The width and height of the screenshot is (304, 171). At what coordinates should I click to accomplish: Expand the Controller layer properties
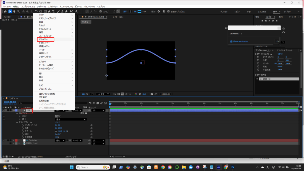tap(14, 140)
